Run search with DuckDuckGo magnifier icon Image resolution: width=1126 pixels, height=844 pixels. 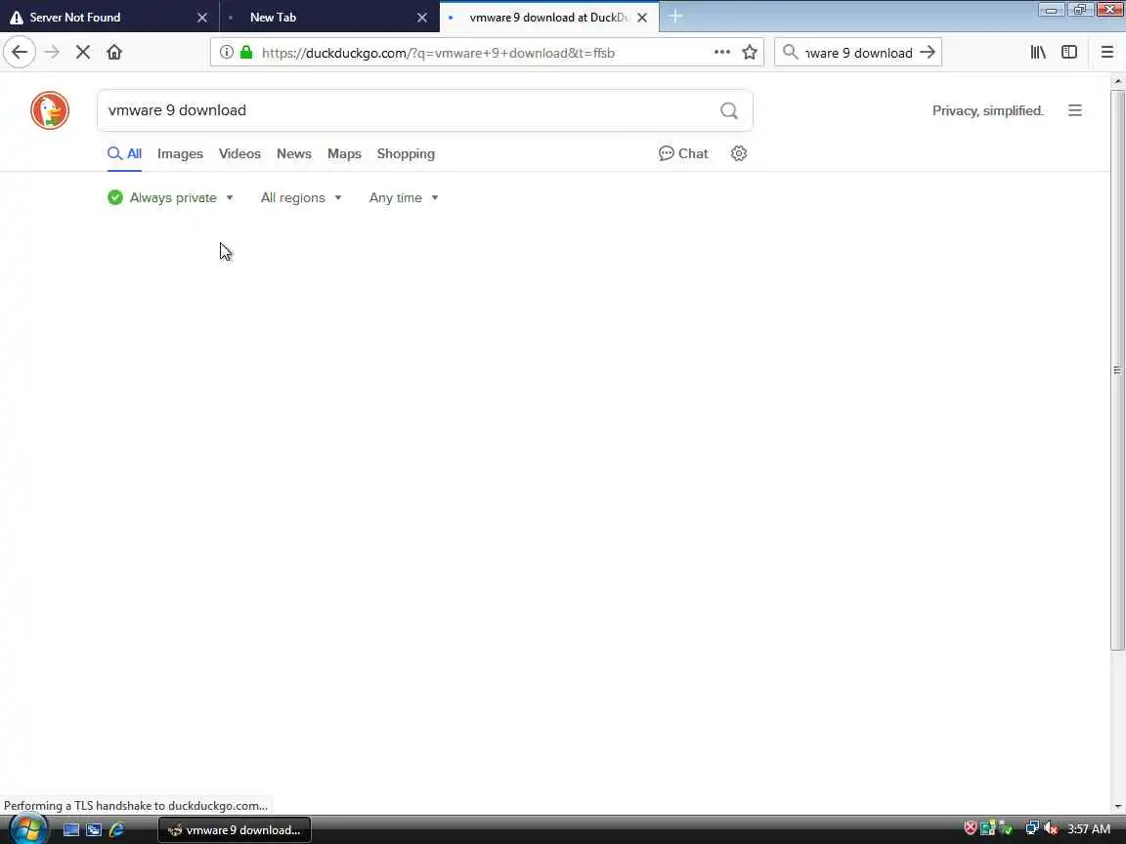coord(729,110)
